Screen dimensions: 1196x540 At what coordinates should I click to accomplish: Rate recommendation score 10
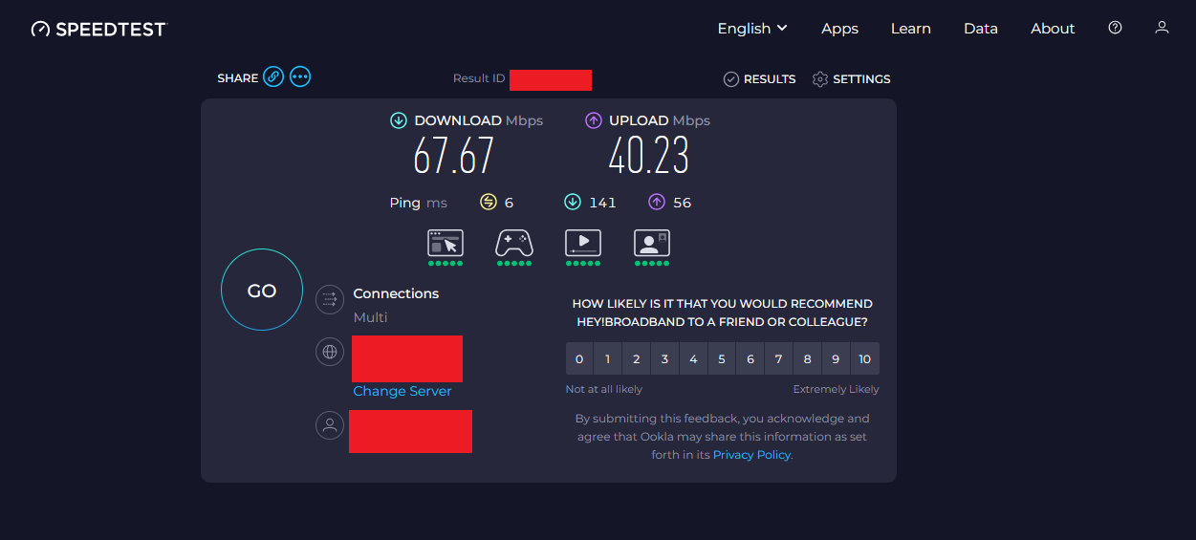pos(865,359)
